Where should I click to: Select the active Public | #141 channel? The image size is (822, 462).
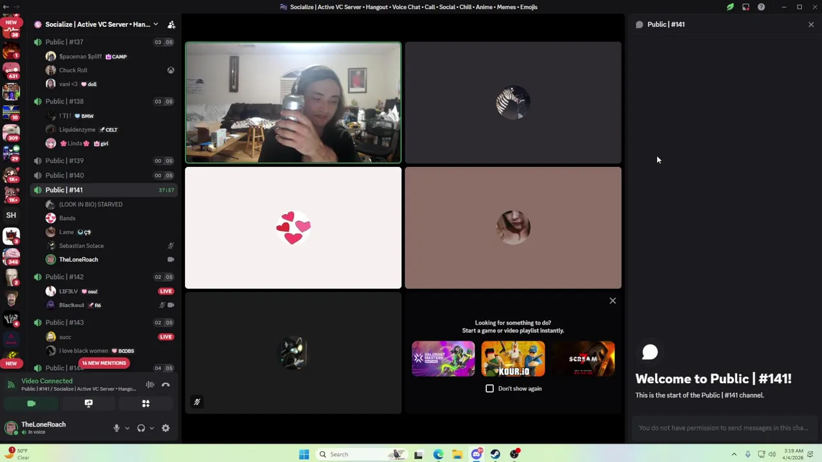tap(103, 190)
